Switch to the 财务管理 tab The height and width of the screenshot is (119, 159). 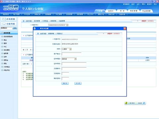pos(133,11)
